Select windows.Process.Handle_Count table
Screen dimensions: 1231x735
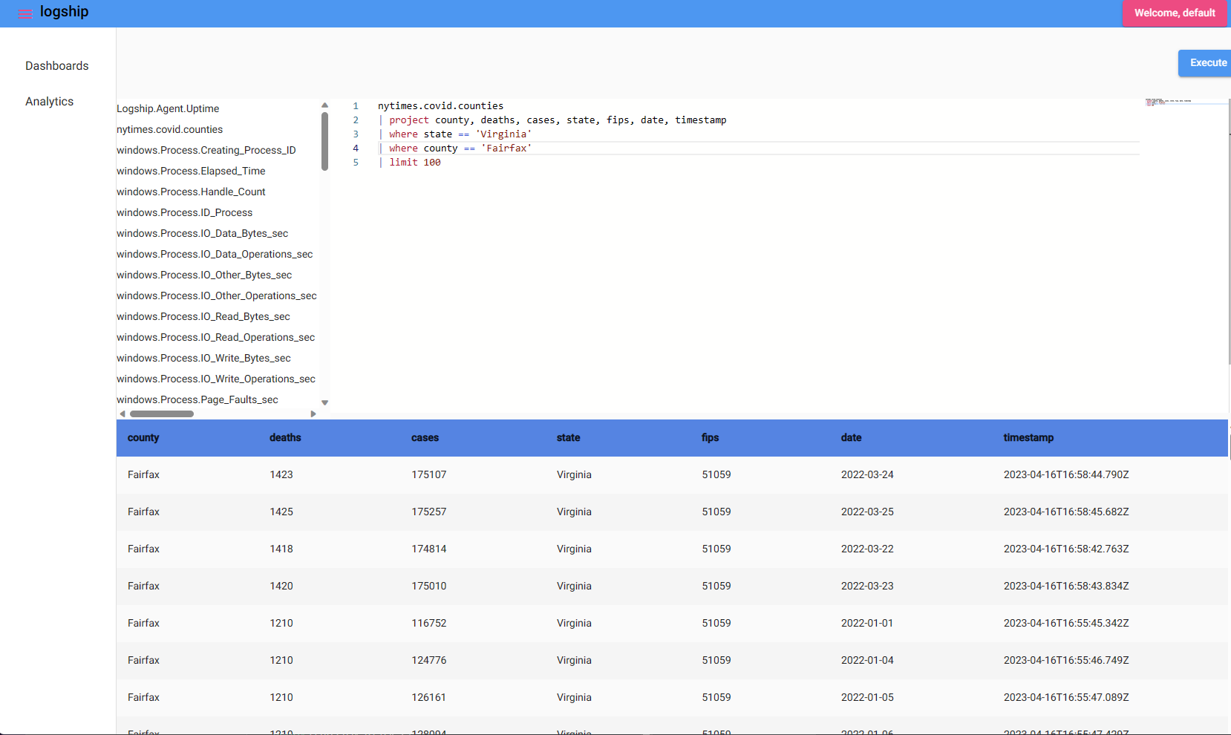[191, 192]
